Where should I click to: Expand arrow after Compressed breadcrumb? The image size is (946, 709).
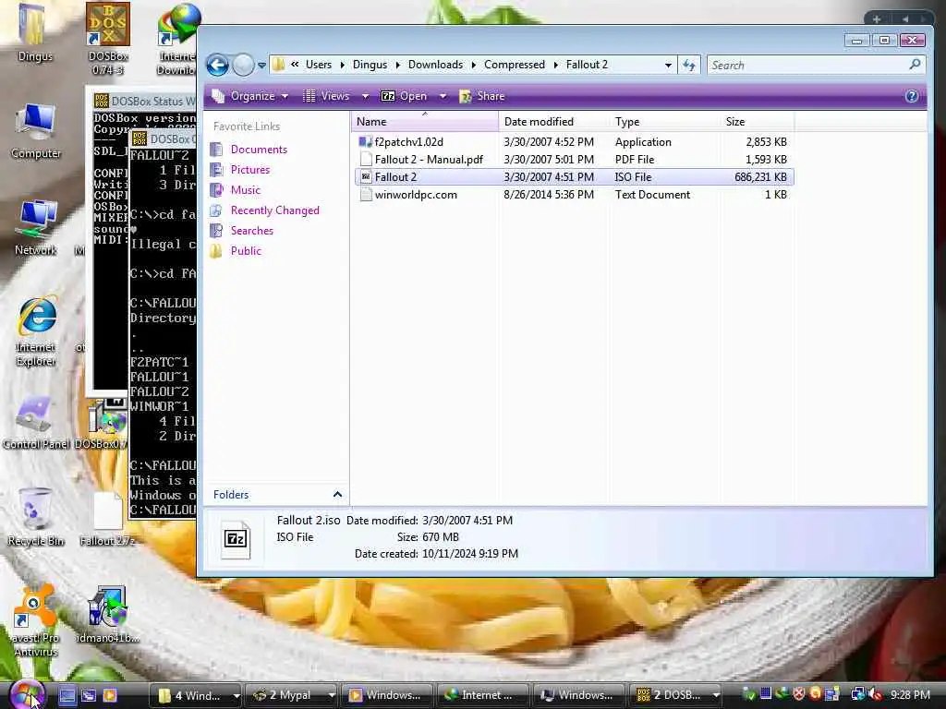(555, 65)
